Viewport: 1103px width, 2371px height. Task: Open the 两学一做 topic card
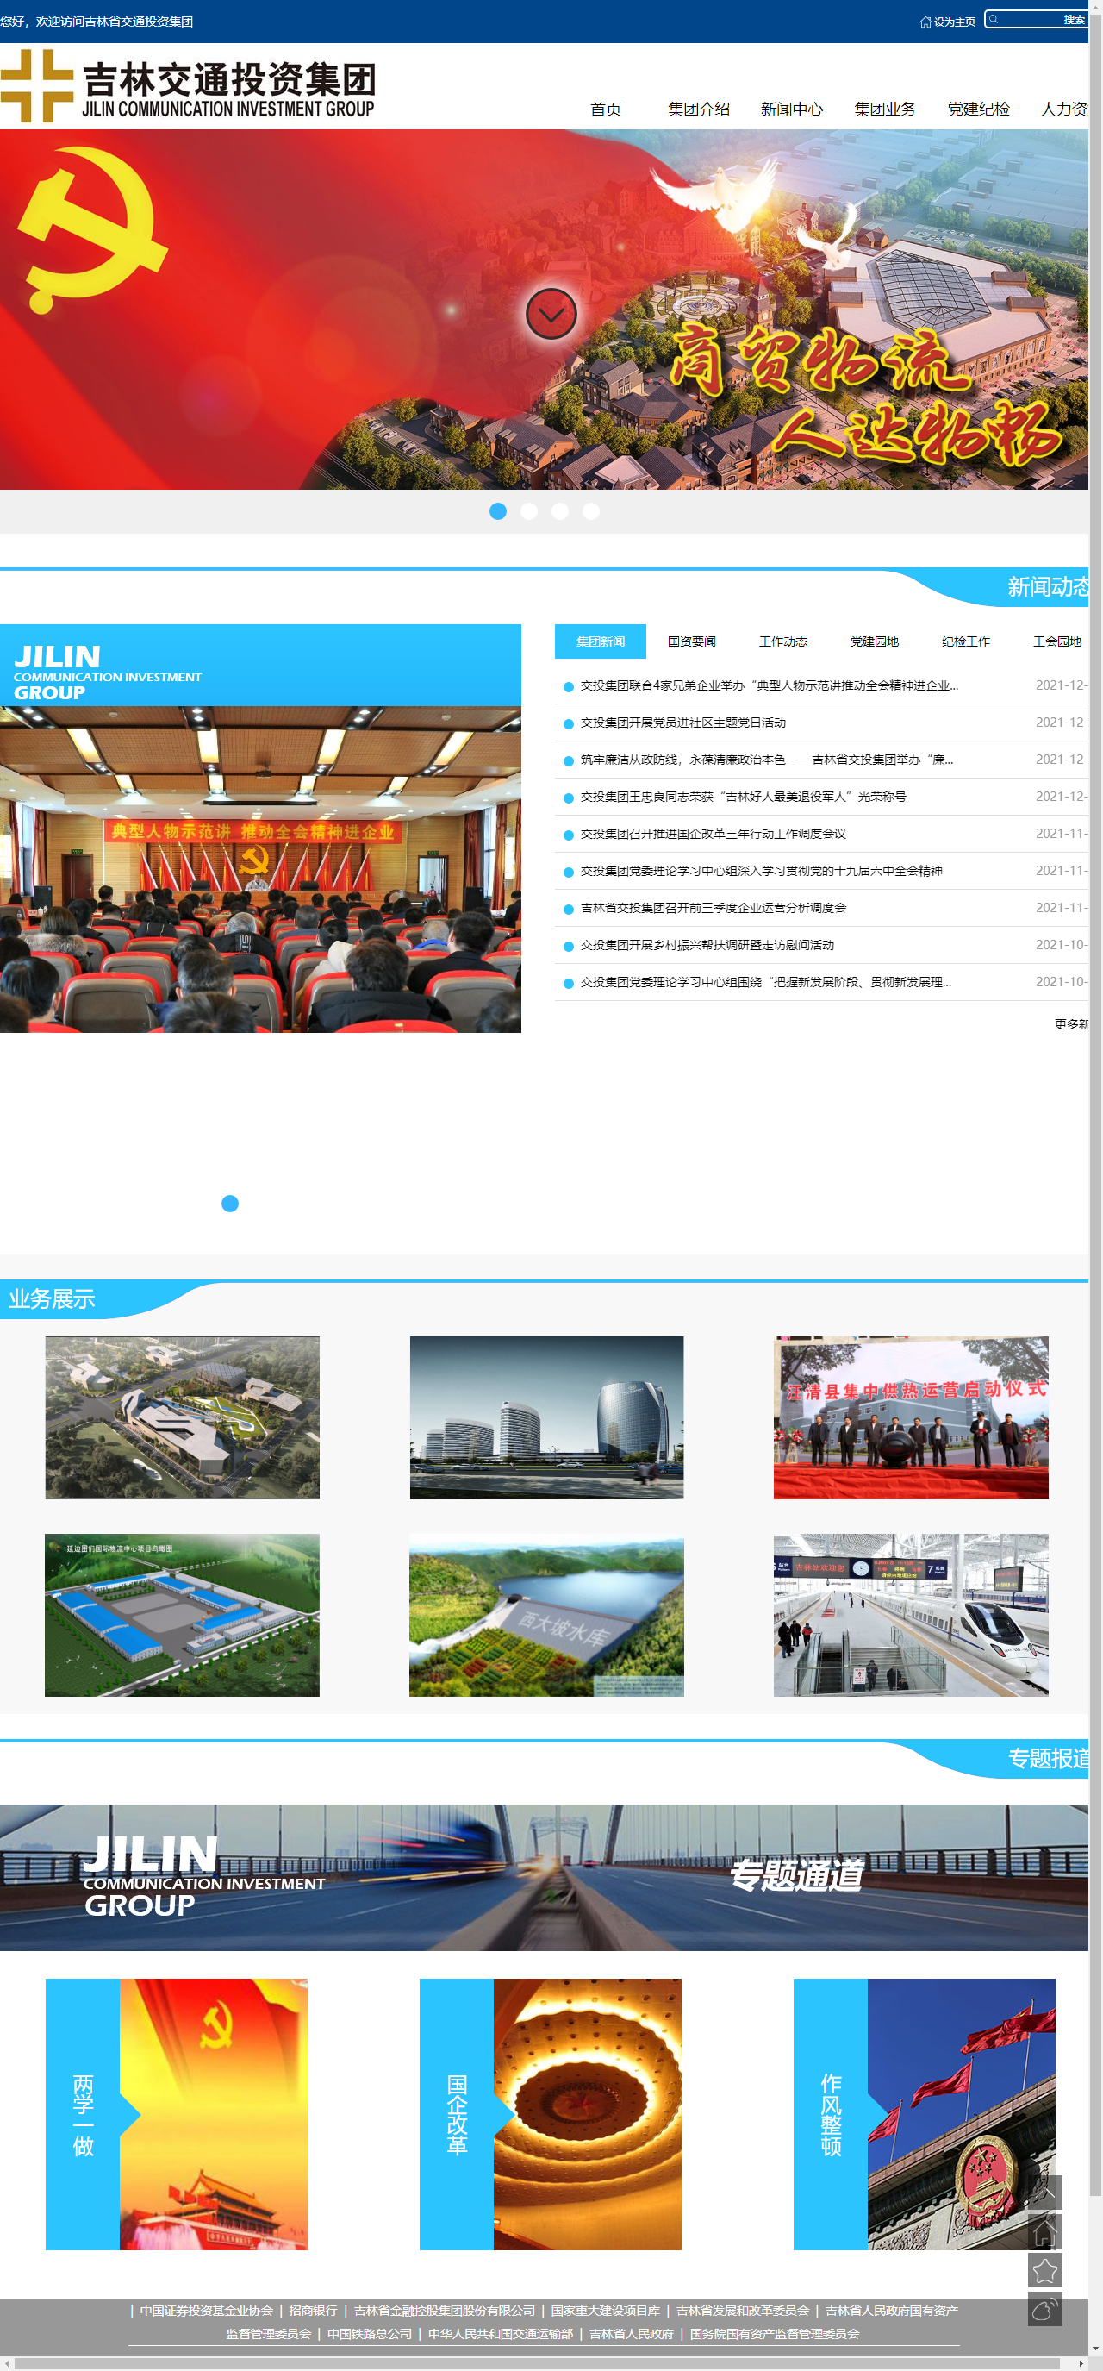pyautogui.click(x=177, y=2114)
